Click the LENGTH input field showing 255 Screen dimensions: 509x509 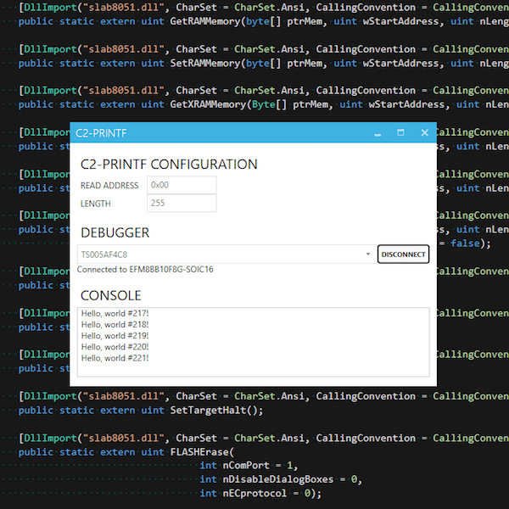coord(182,204)
